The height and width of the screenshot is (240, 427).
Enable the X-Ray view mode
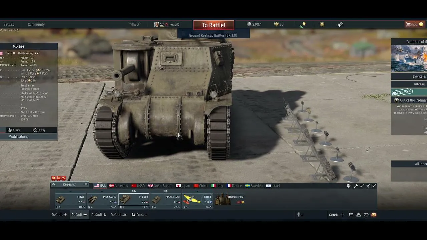pos(39,130)
